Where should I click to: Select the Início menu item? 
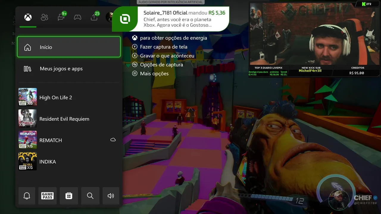(x=69, y=47)
